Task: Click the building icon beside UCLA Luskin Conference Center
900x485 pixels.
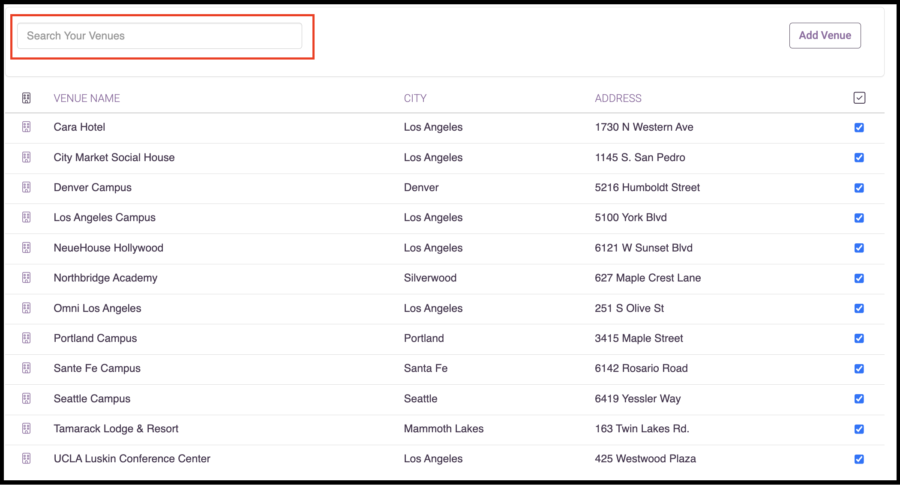Action: coord(26,458)
